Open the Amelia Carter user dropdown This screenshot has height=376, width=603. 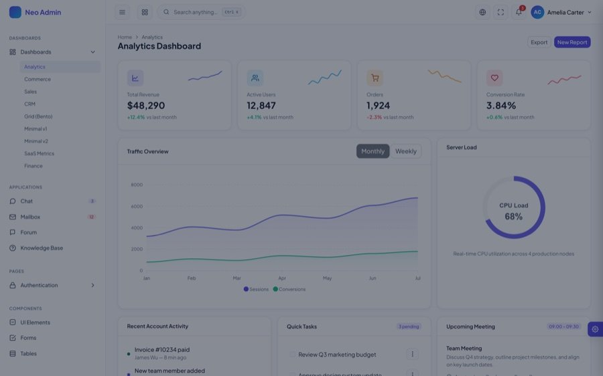click(x=561, y=12)
